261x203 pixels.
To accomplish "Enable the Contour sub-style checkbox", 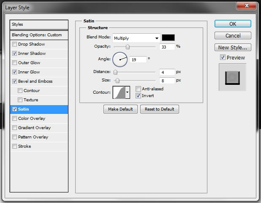I will pos(20,90).
